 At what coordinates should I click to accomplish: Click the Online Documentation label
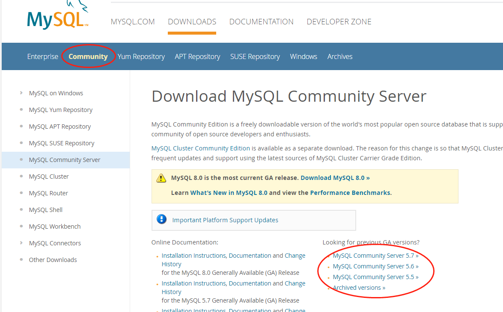click(185, 242)
